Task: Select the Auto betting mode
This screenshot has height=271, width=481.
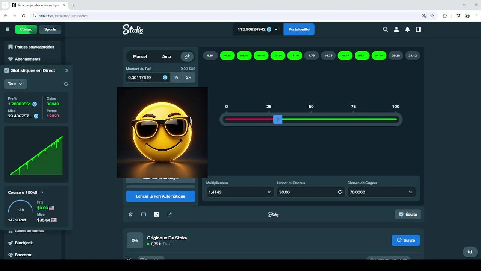Action: point(166,56)
